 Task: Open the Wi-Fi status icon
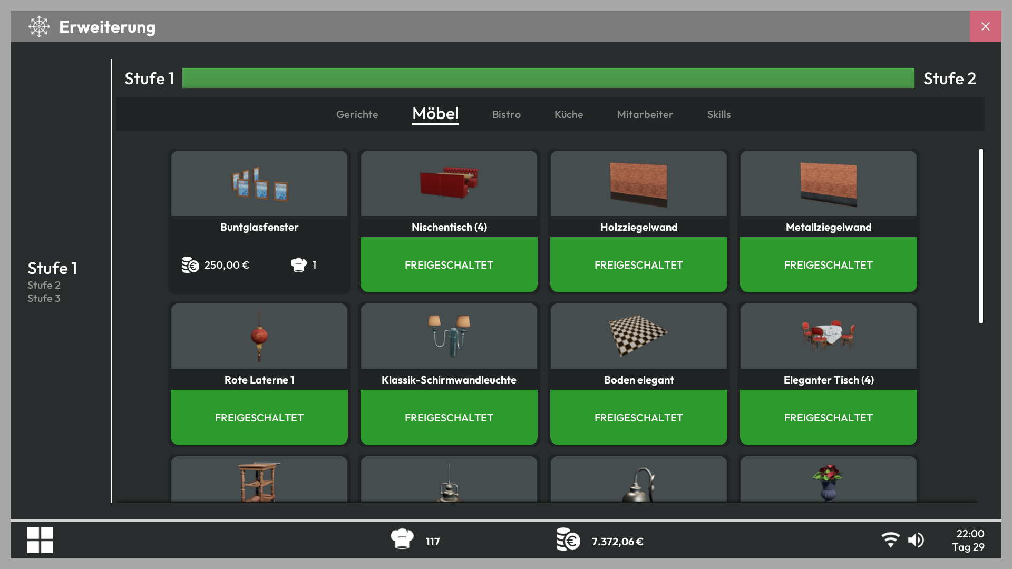click(x=891, y=540)
